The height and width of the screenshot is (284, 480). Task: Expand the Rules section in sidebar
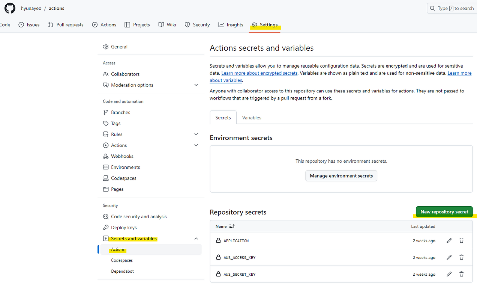196,134
